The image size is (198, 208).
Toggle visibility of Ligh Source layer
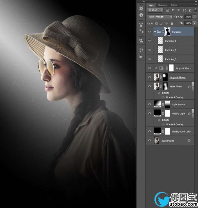tap(149, 104)
